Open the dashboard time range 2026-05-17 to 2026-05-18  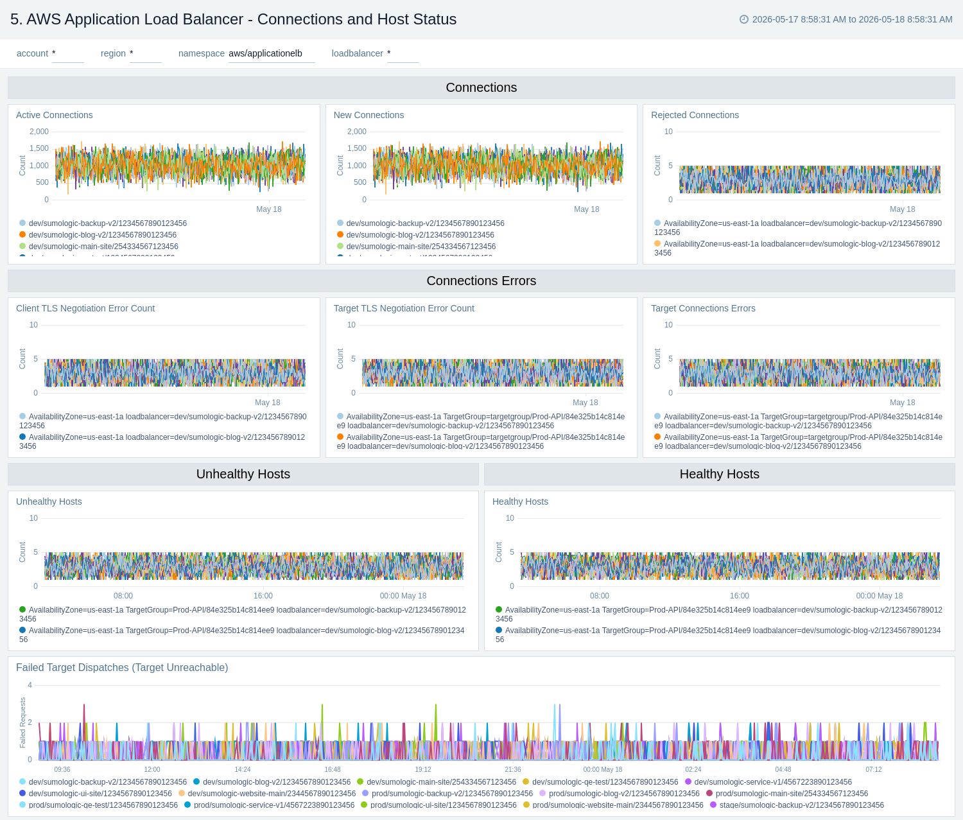pyautogui.click(x=852, y=19)
